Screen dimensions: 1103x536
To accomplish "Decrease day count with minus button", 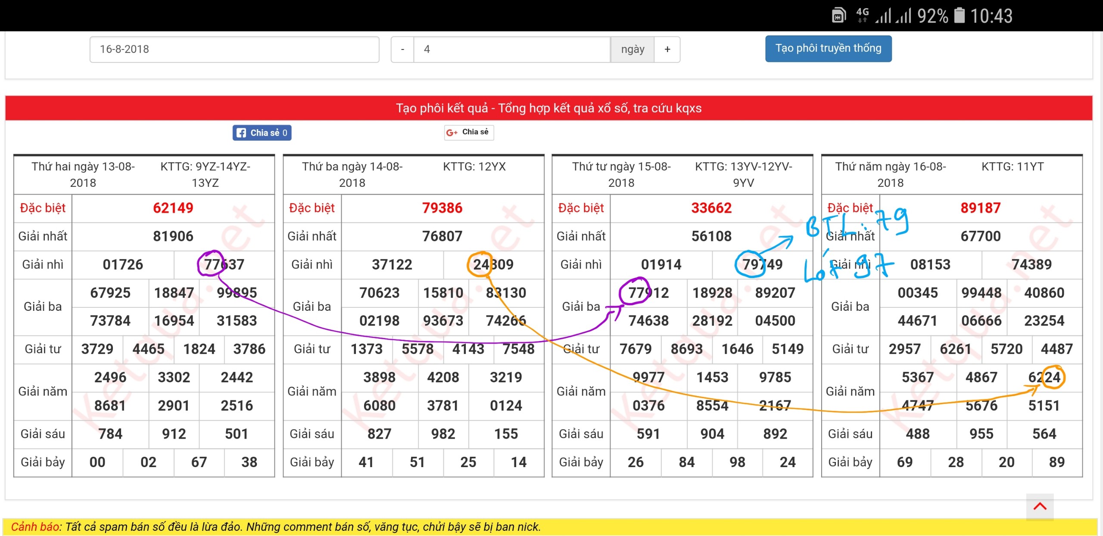I will click(402, 50).
